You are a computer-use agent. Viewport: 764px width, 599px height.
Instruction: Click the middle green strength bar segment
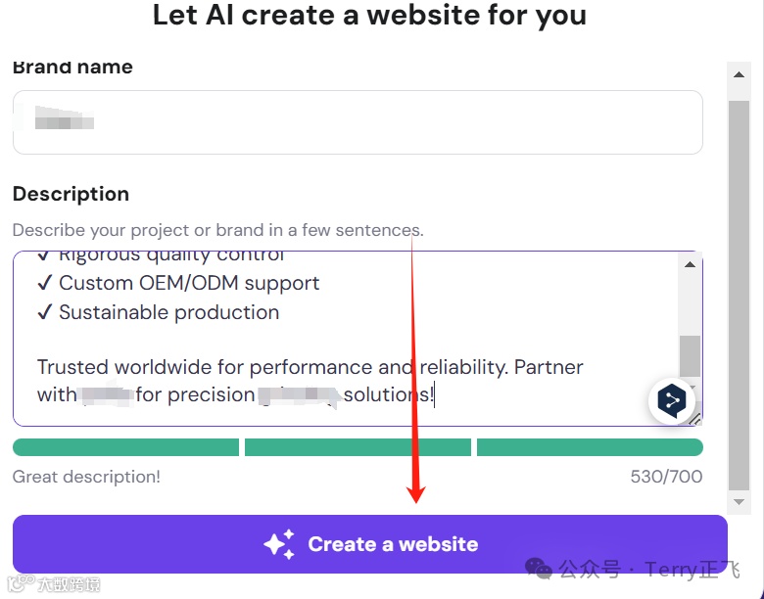click(x=358, y=447)
